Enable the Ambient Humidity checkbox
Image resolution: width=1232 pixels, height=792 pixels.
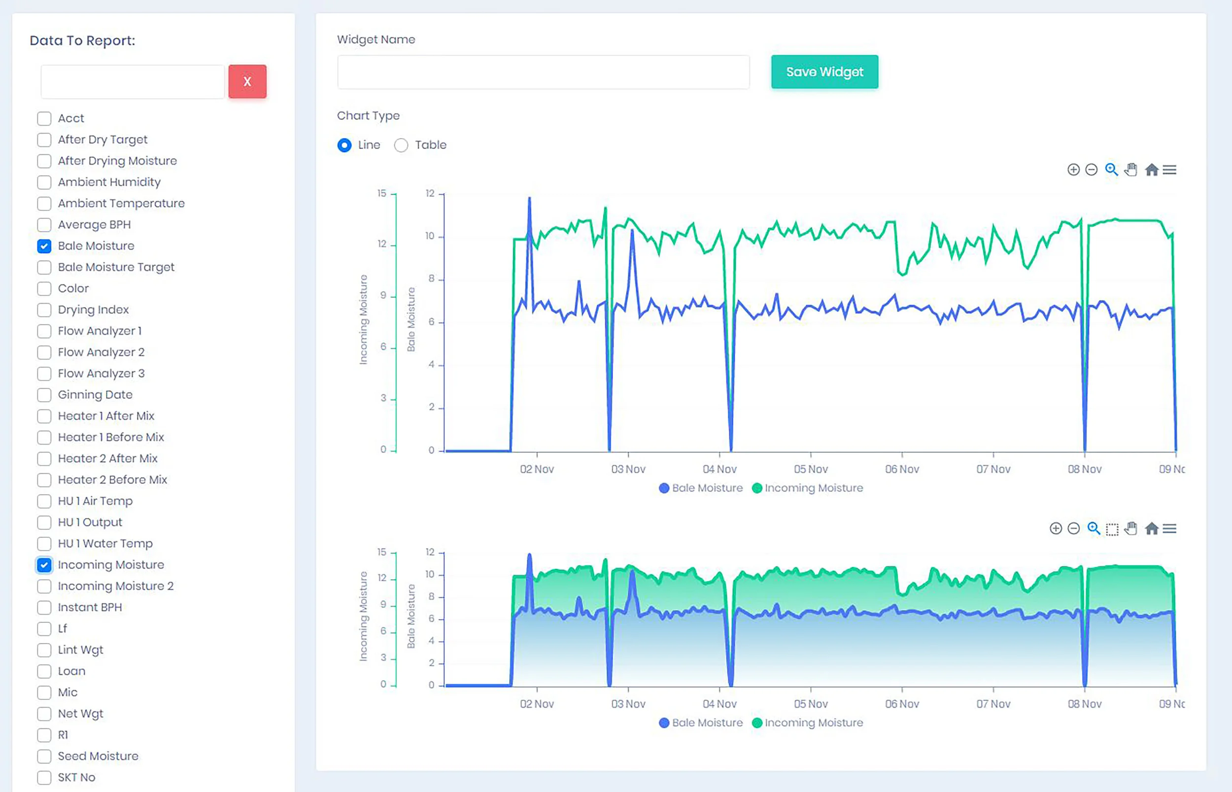pyautogui.click(x=44, y=182)
